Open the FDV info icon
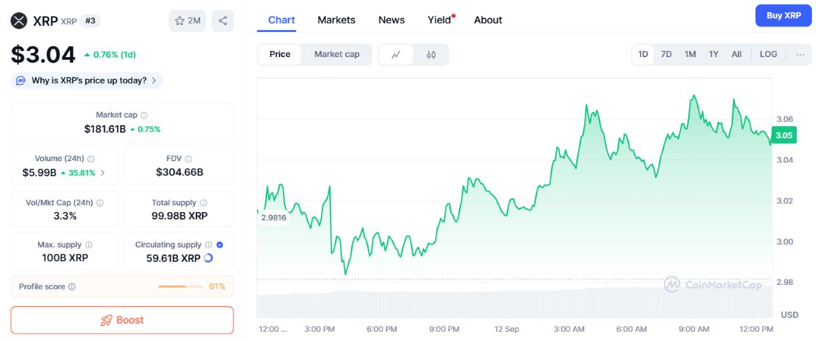816x342 pixels. pyautogui.click(x=188, y=159)
